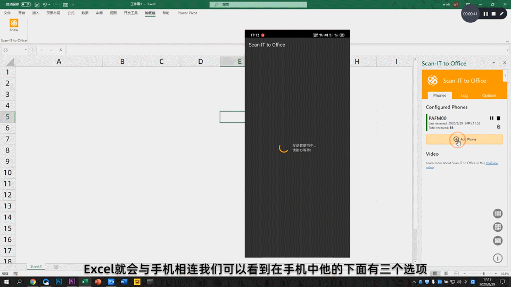
Task: Open the Name Box dropdown arrow
Action: pos(26,50)
